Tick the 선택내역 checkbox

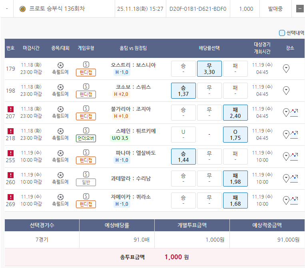[282, 33]
